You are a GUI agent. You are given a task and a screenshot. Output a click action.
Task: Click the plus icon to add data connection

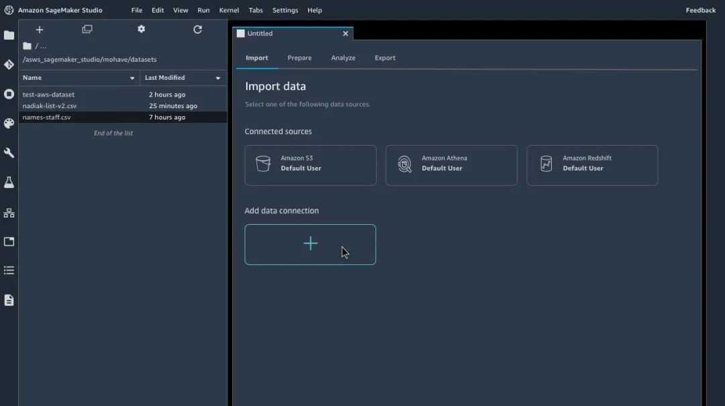pos(310,243)
